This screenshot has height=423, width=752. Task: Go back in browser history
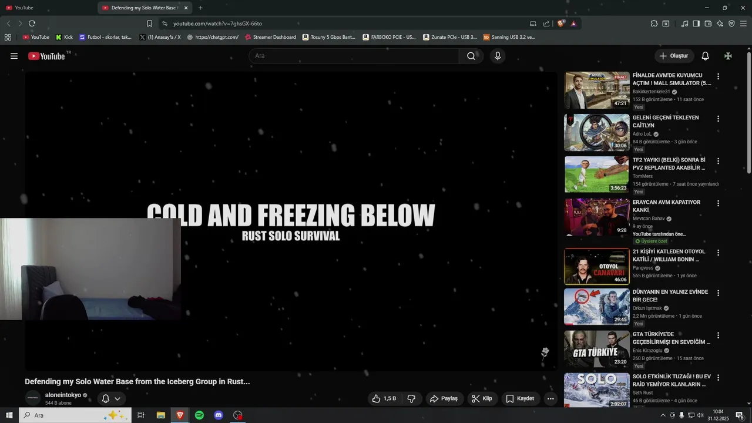[x=8, y=23]
